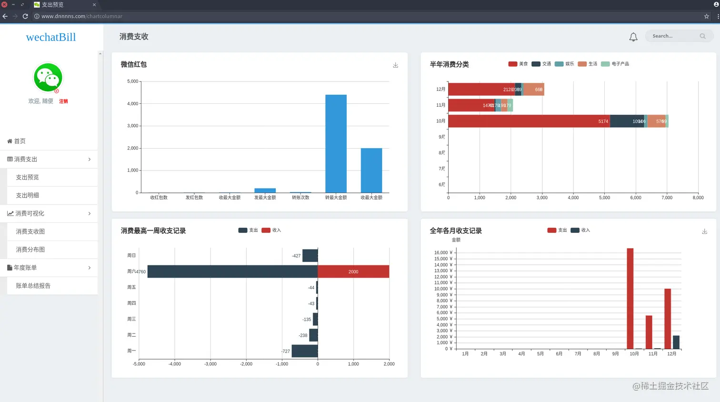Image resolution: width=720 pixels, height=402 pixels.
Task: Click the sidebar scrollbar up arrow
Action: point(100,53)
